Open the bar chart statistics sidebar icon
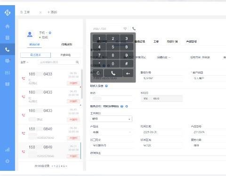226x176 pixels. 8,150
